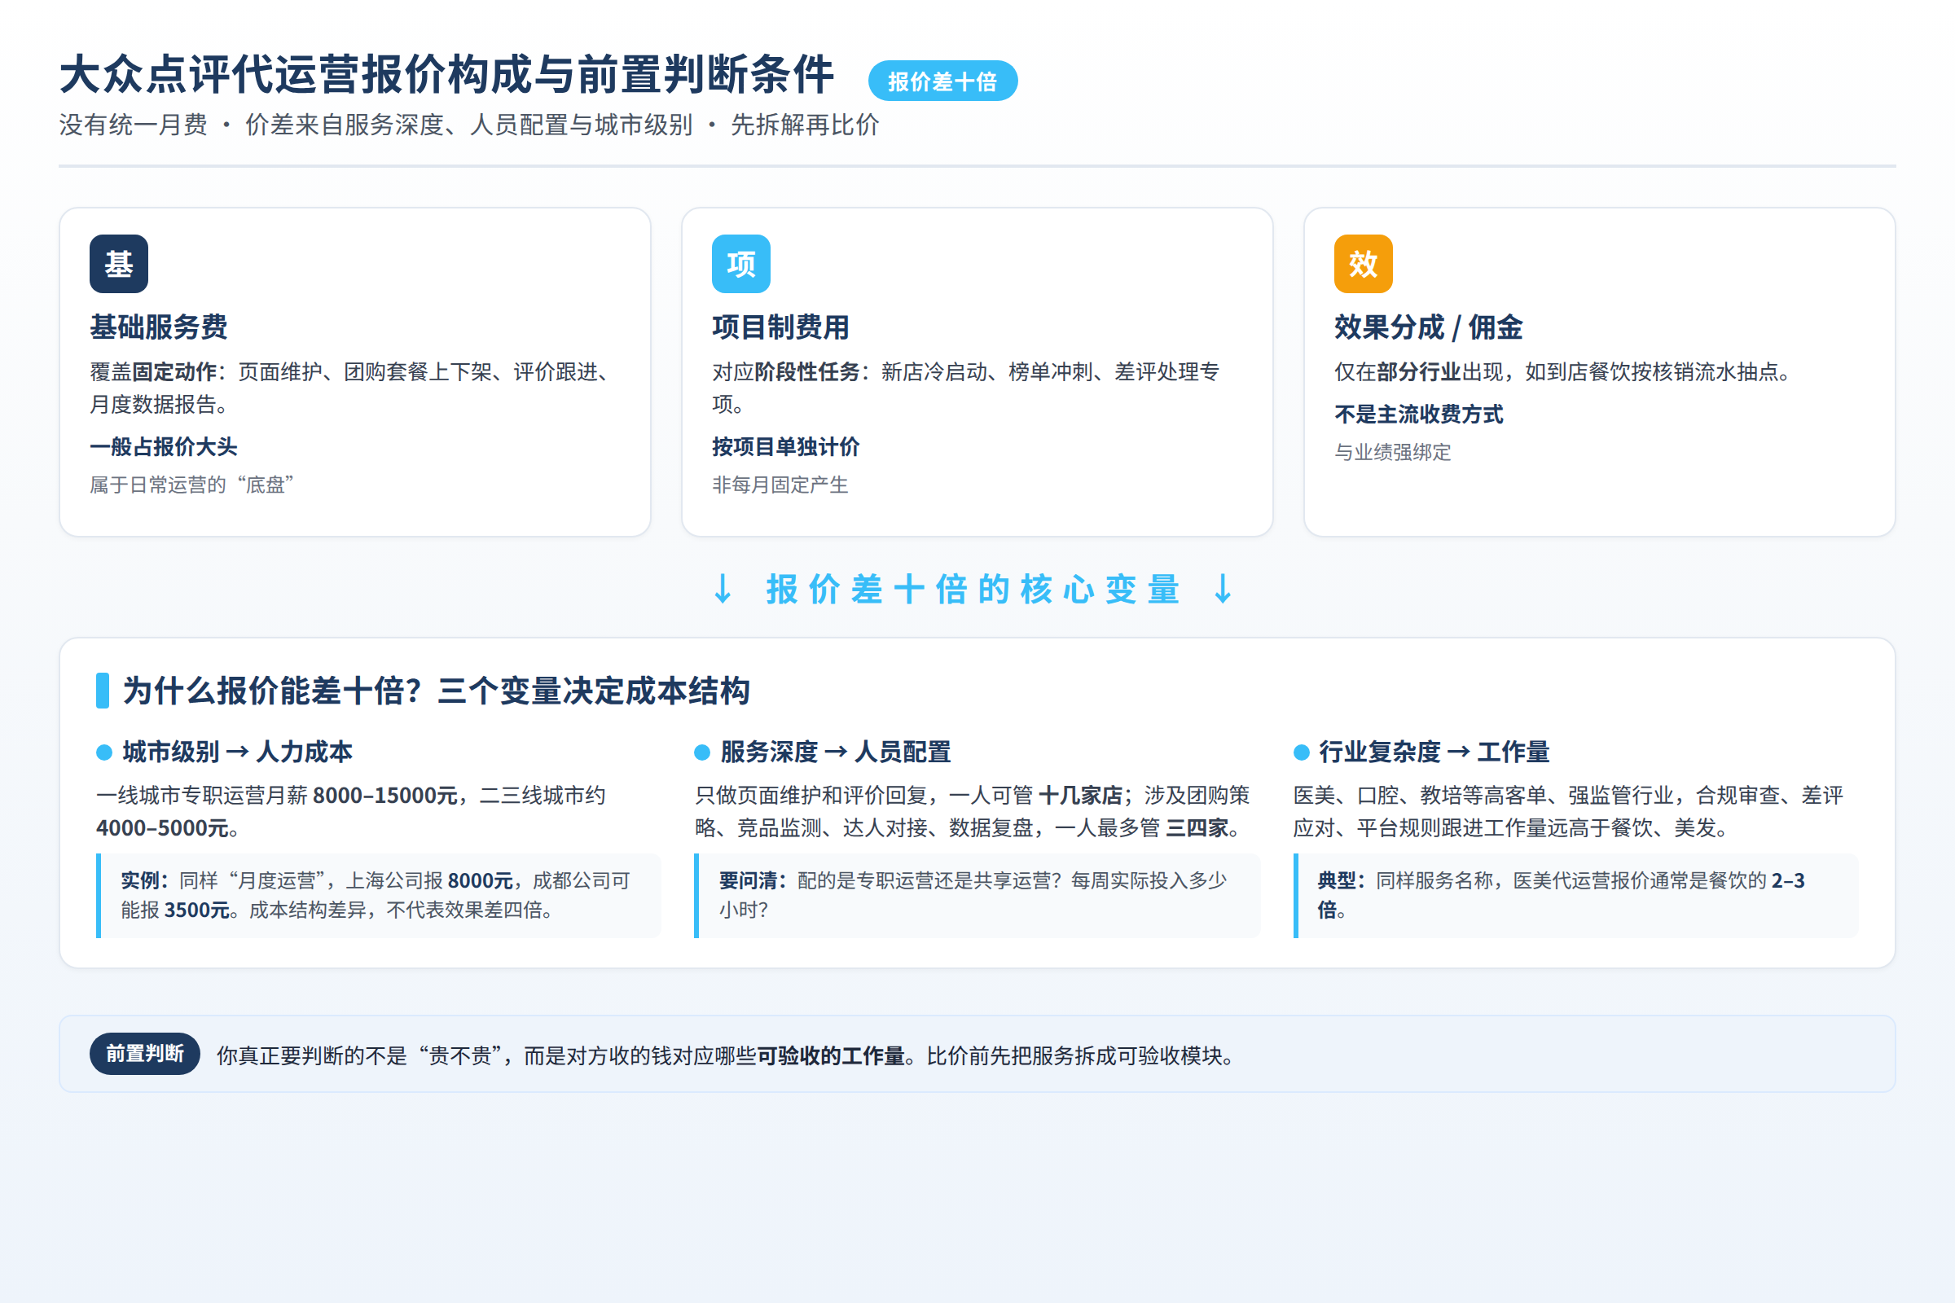Click the paragraph starting 一线城市专职运营月薪
The height and width of the screenshot is (1303, 1955).
(351, 812)
